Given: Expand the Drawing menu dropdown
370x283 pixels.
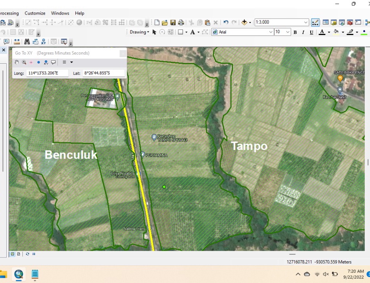Looking at the screenshot, I should click(x=139, y=32).
